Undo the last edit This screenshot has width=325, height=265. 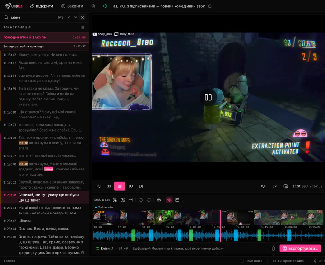[x=141, y=200]
